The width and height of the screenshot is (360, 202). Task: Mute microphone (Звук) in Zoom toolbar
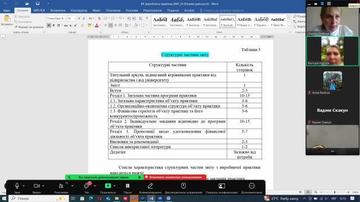pyautogui.click(x=17, y=187)
